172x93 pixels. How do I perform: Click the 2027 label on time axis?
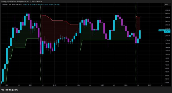coord(150,85)
